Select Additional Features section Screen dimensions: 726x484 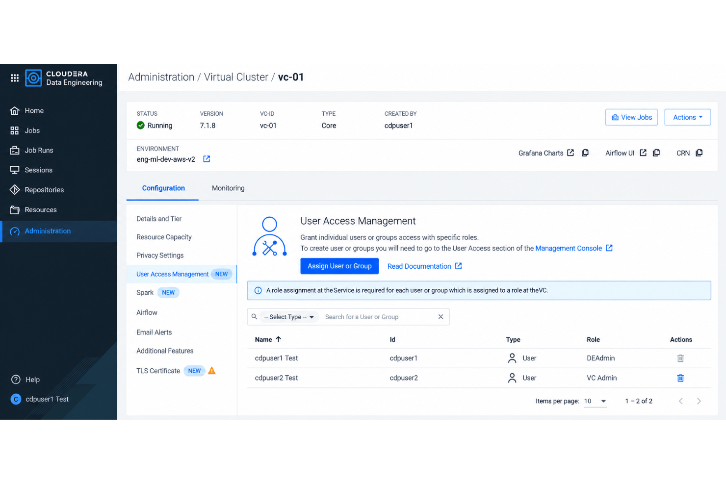click(165, 351)
